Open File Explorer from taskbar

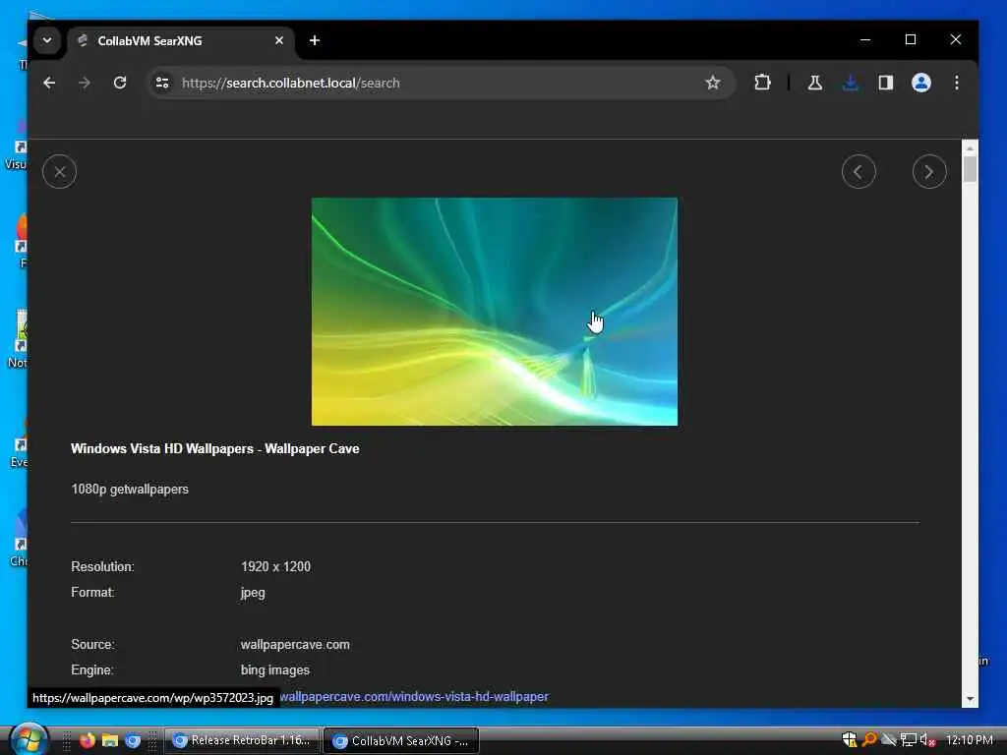coord(110,740)
